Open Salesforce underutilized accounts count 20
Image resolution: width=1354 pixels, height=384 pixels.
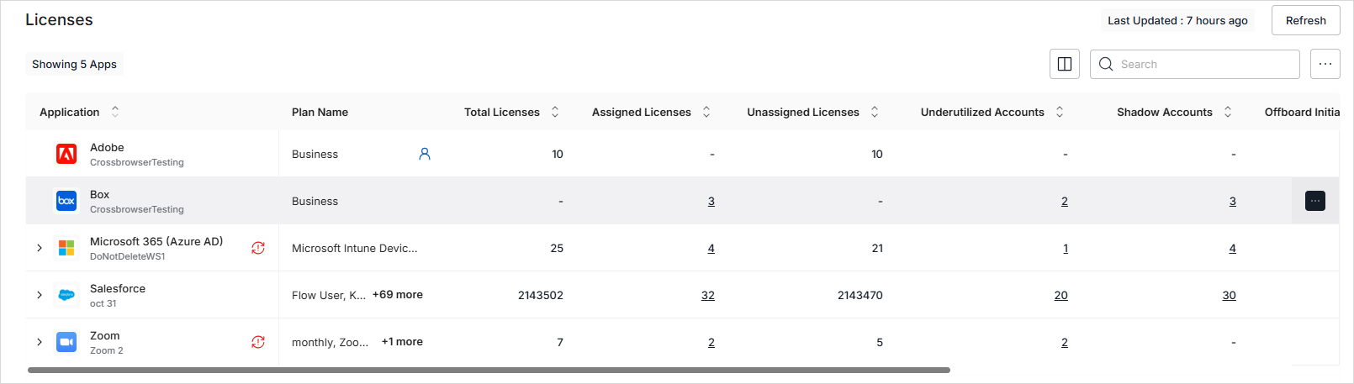tap(1061, 295)
